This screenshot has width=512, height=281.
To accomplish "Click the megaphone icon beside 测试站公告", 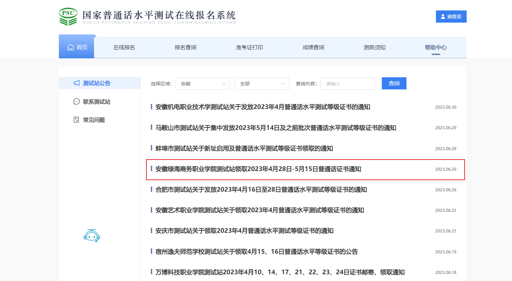I will (77, 83).
